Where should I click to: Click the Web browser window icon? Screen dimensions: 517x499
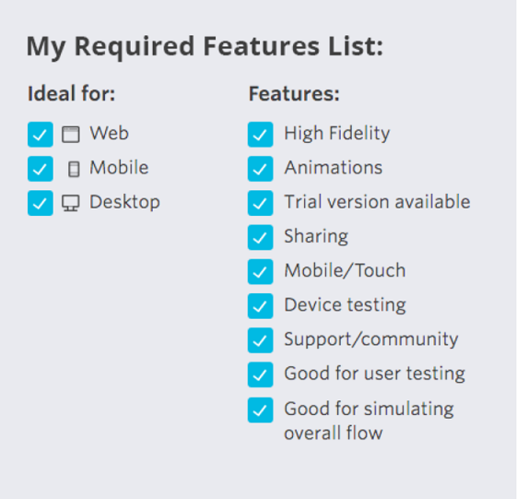click(71, 135)
